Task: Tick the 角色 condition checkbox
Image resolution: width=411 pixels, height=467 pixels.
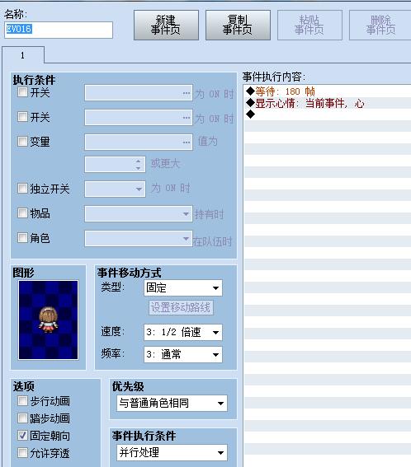Action: point(22,238)
